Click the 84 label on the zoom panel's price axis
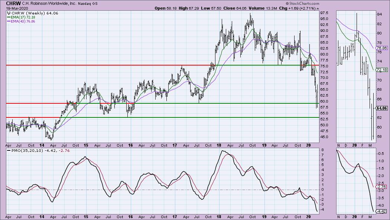 coord(379,14)
